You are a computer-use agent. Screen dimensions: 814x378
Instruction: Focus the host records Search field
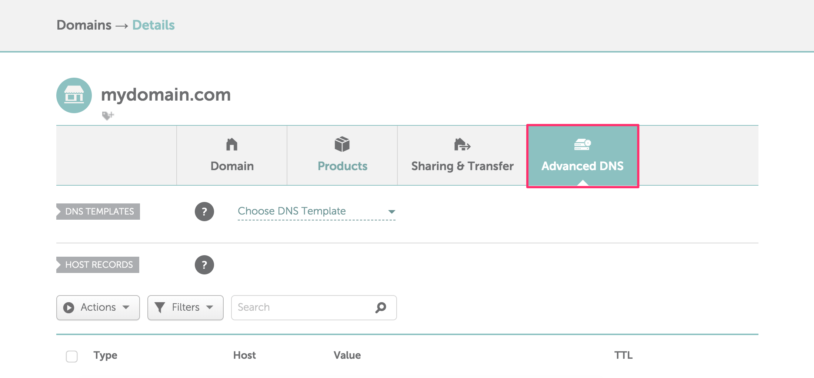tap(314, 308)
